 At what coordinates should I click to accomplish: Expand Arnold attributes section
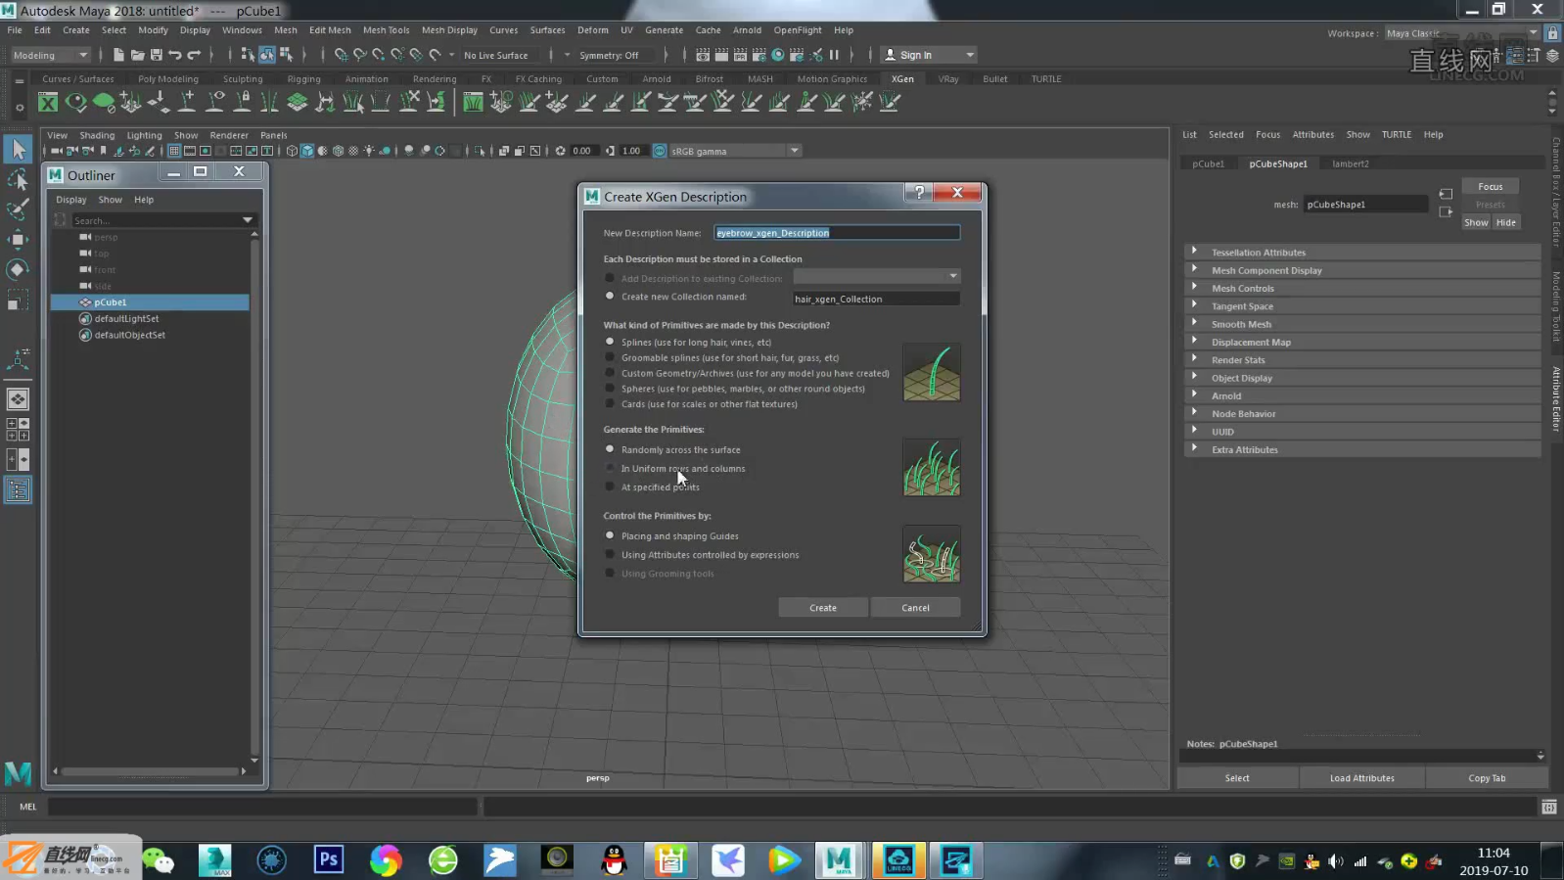coord(1362,395)
